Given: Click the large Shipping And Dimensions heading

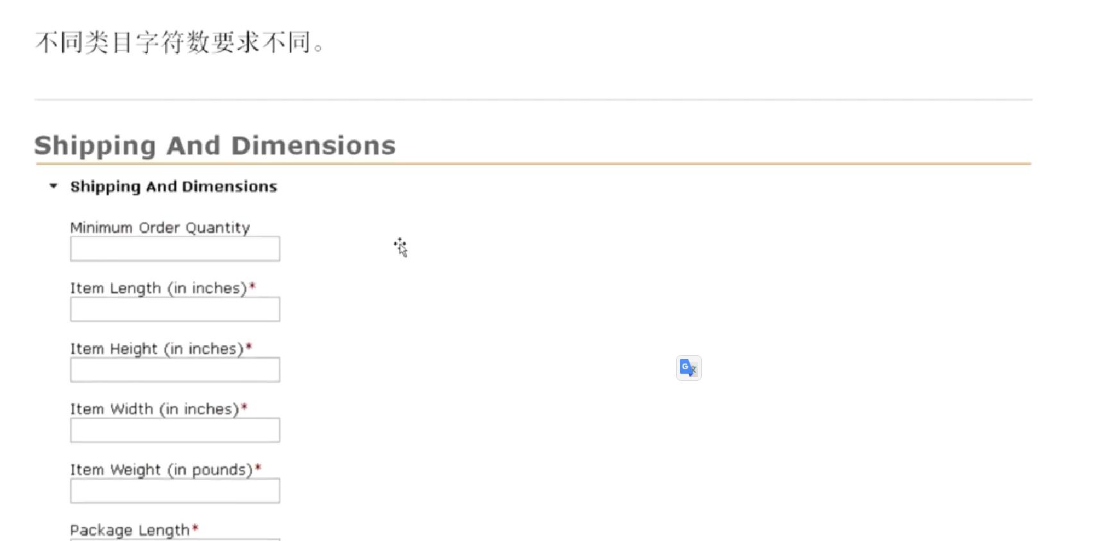Looking at the screenshot, I should (215, 146).
